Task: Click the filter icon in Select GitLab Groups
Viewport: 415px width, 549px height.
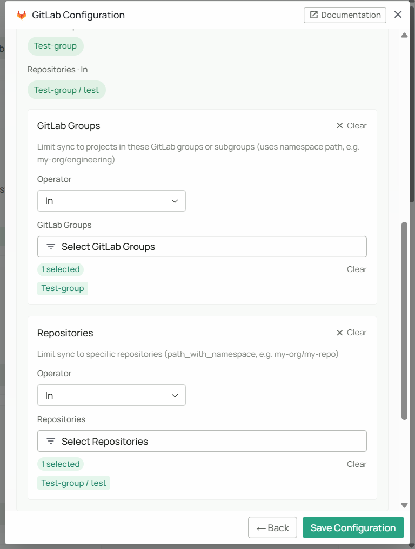Action: coord(51,247)
